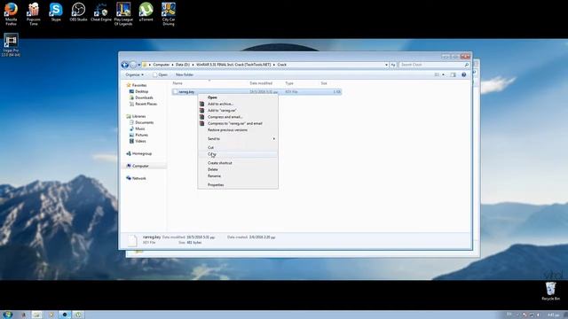Choose Open from the context menu
Screen dimensions: 568x319
pyautogui.click(x=238, y=97)
